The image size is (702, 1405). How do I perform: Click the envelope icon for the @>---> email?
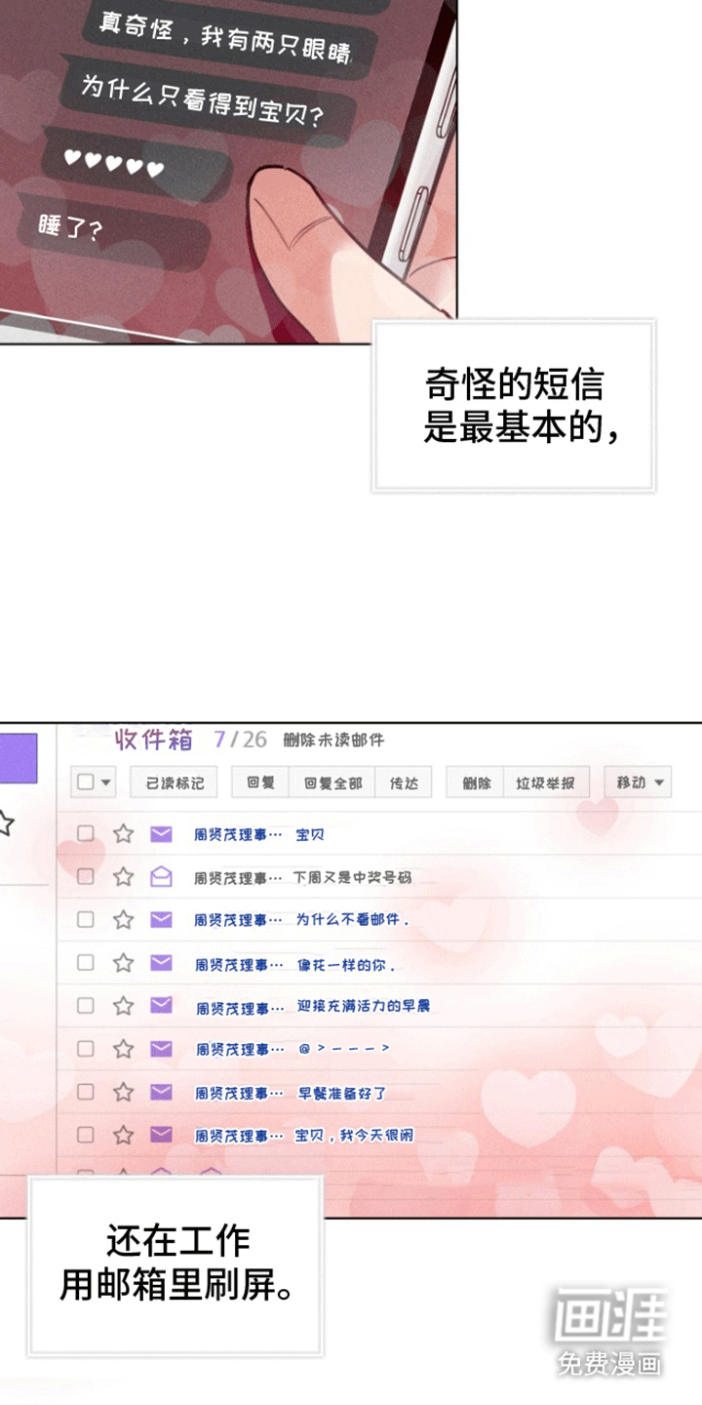[x=161, y=1049]
